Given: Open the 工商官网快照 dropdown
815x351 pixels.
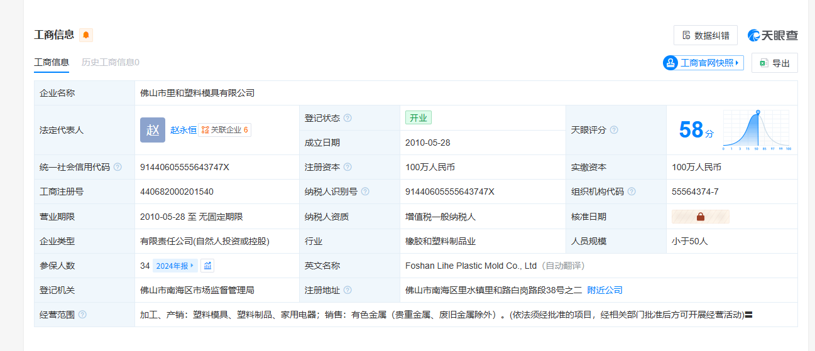Looking at the screenshot, I should [703, 63].
